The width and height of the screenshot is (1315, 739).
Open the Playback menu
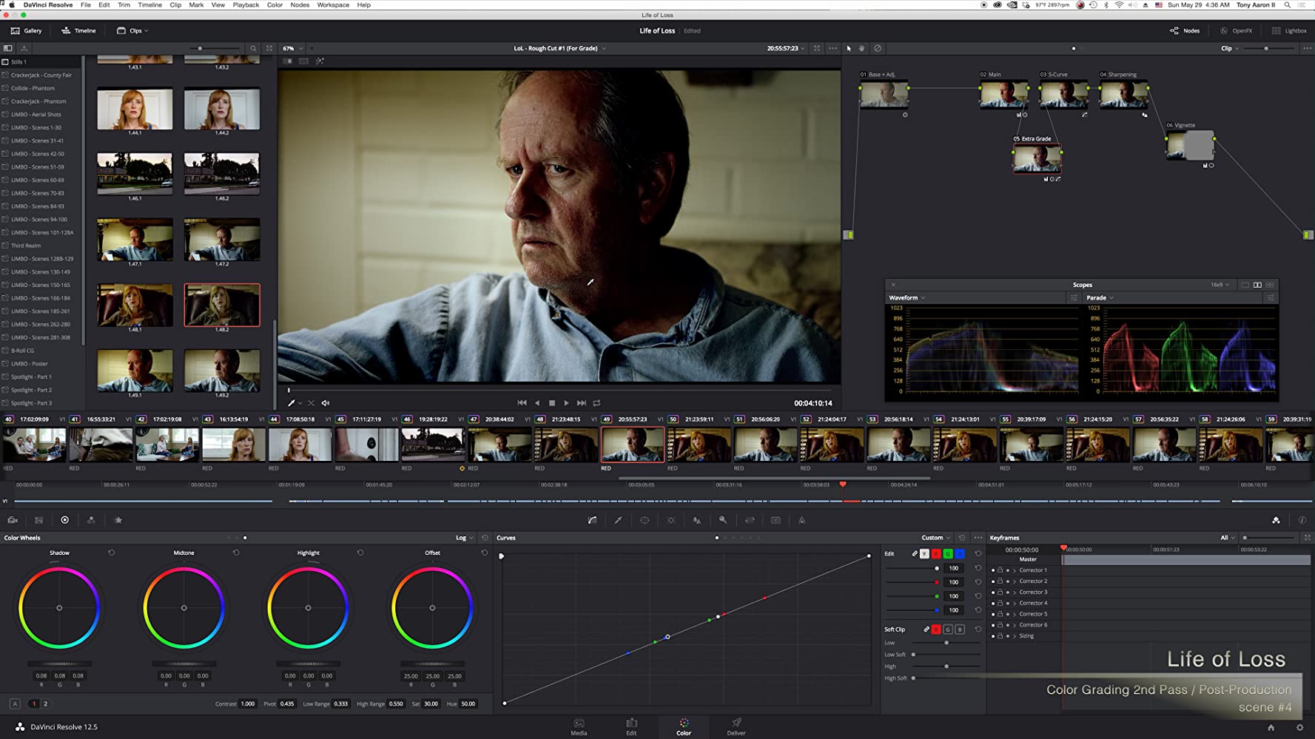click(246, 5)
